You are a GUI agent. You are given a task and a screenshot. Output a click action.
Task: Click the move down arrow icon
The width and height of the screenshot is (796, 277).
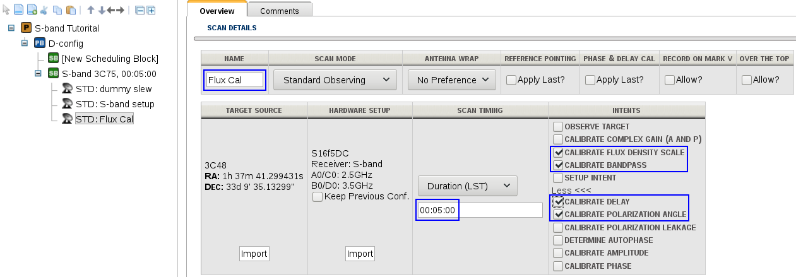click(101, 10)
